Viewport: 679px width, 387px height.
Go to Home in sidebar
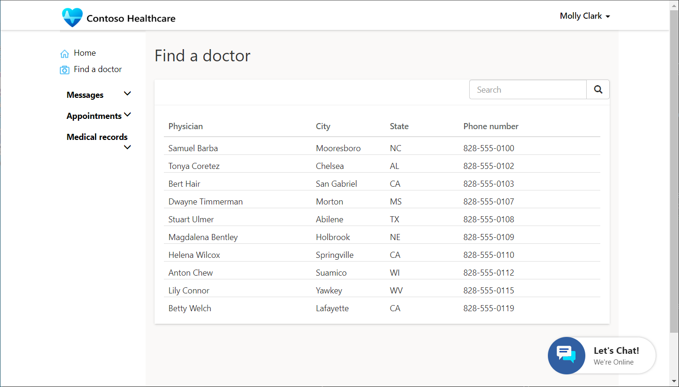[85, 53]
